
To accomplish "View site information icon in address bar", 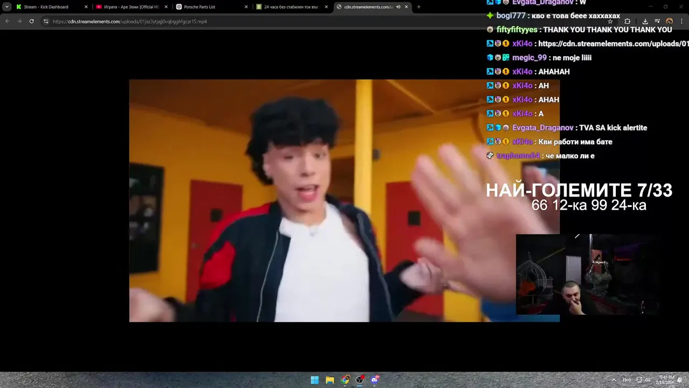I will point(46,22).
